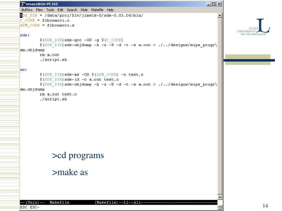Minimize the emacs window
Viewport: 282px width, 211px height.
(208, 4)
